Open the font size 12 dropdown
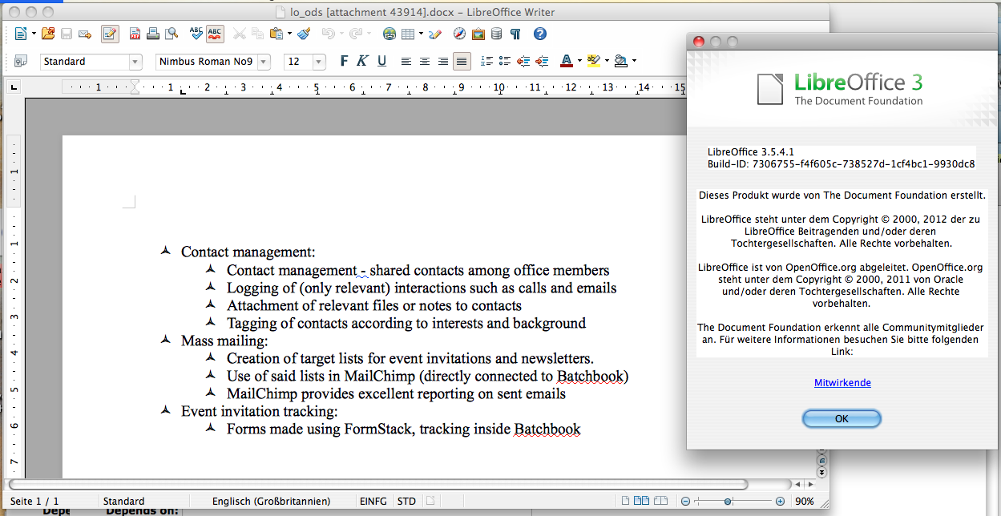Viewport: 1001px width, 516px height. point(319,62)
